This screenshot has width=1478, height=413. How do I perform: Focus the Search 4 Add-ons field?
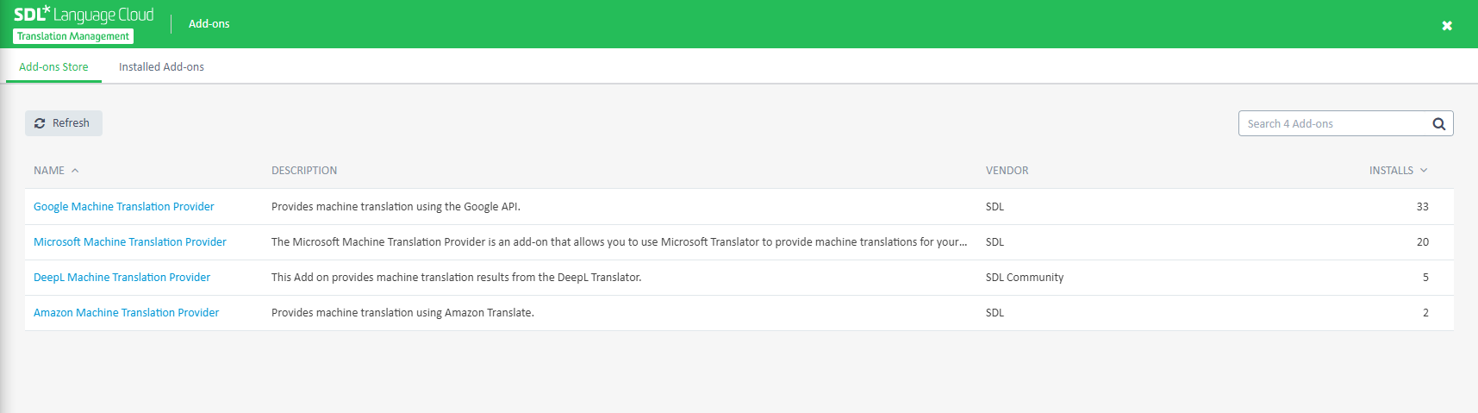pos(1334,123)
